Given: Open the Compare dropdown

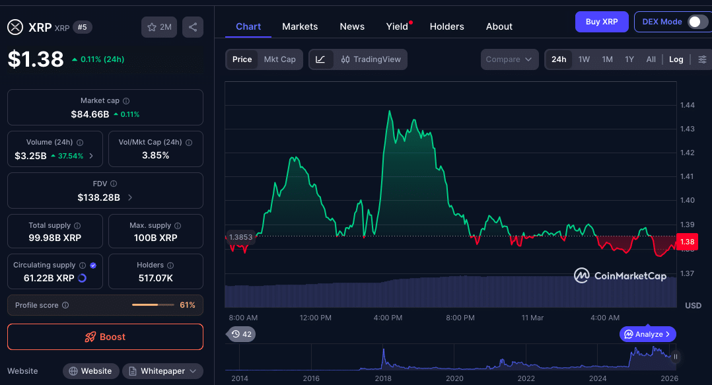Looking at the screenshot, I should pos(509,59).
